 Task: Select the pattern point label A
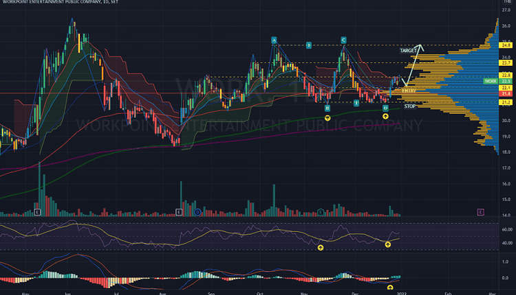point(274,40)
